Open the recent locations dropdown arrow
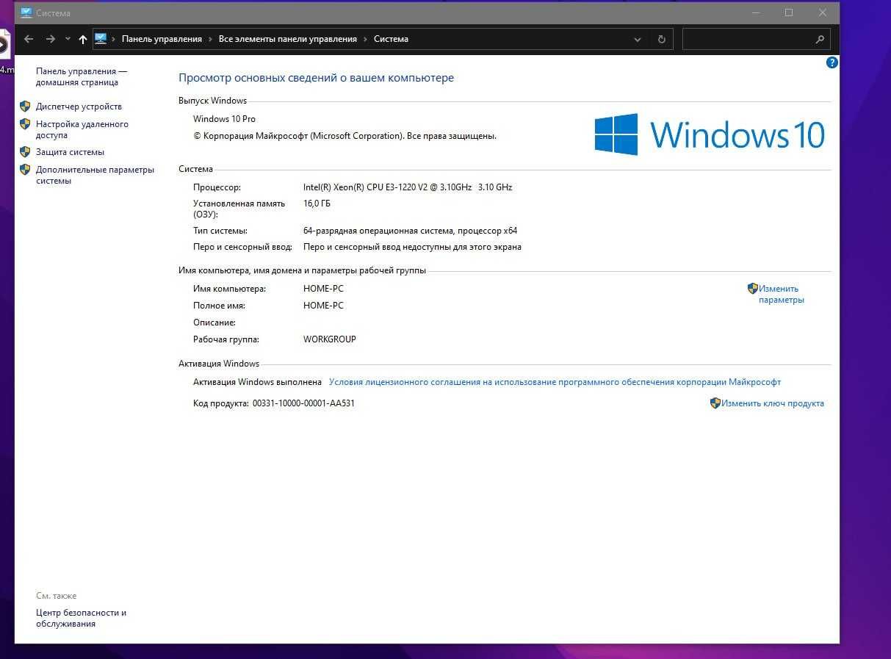Image resolution: width=891 pixels, height=659 pixels. coord(68,39)
